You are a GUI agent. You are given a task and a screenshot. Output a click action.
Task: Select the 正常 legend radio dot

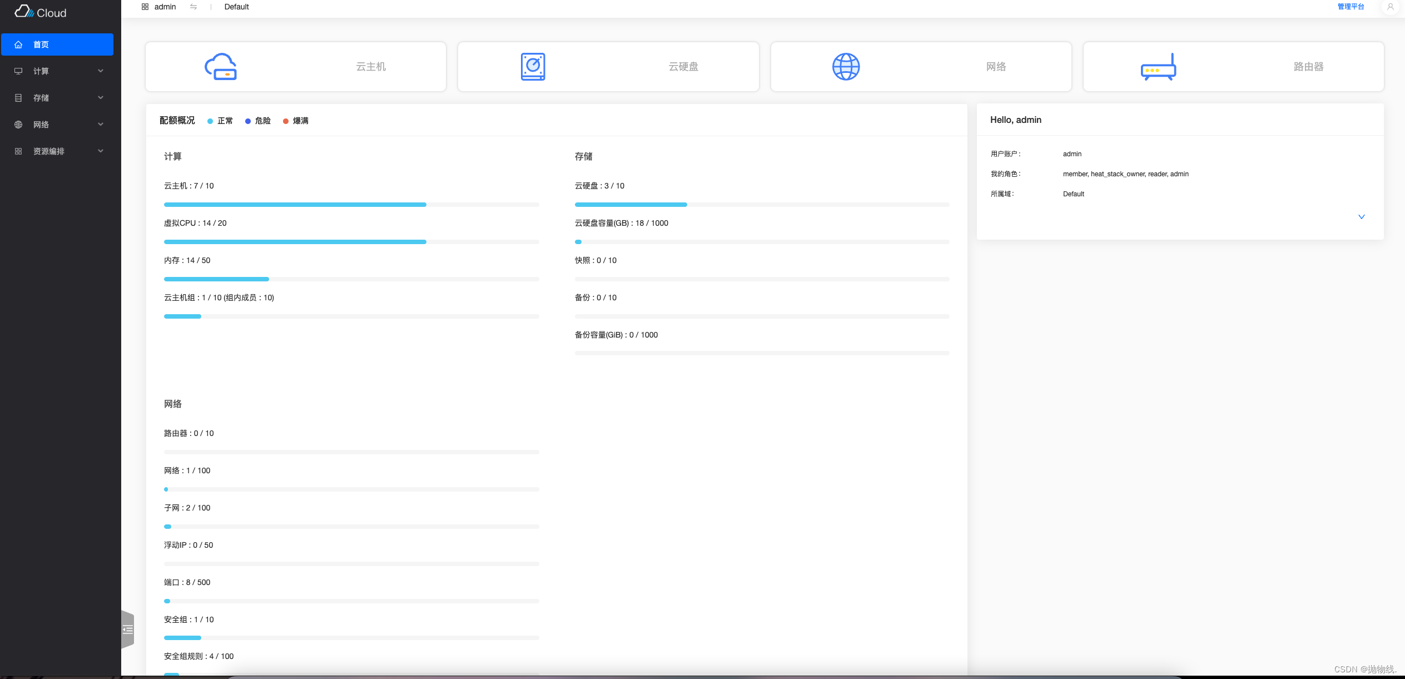click(x=210, y=121)
